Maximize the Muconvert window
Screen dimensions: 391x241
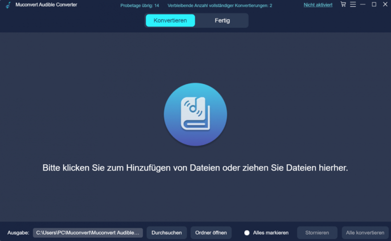point(374,4)
